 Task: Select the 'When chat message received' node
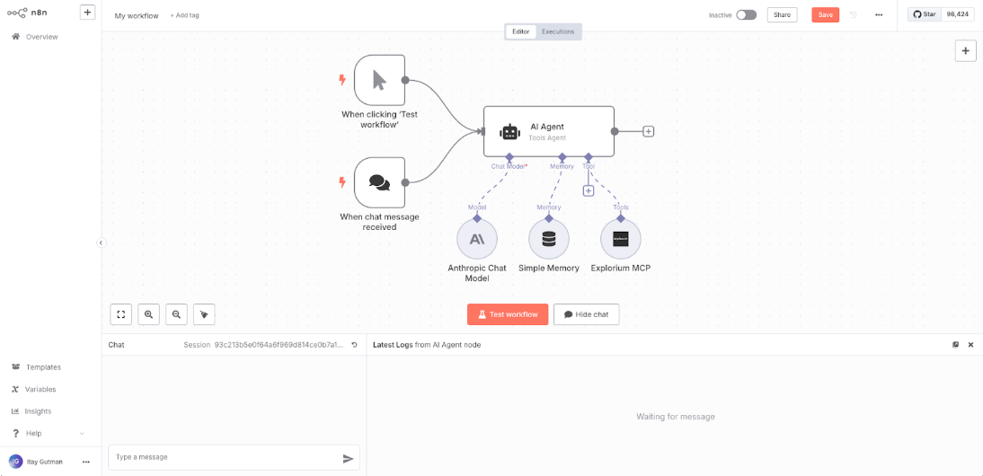379,182
